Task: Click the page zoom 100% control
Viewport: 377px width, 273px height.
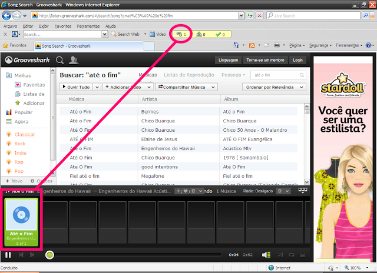Action: [356, 268]
